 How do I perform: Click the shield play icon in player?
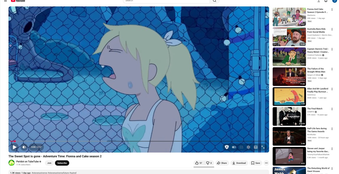[x=227, y=147]
